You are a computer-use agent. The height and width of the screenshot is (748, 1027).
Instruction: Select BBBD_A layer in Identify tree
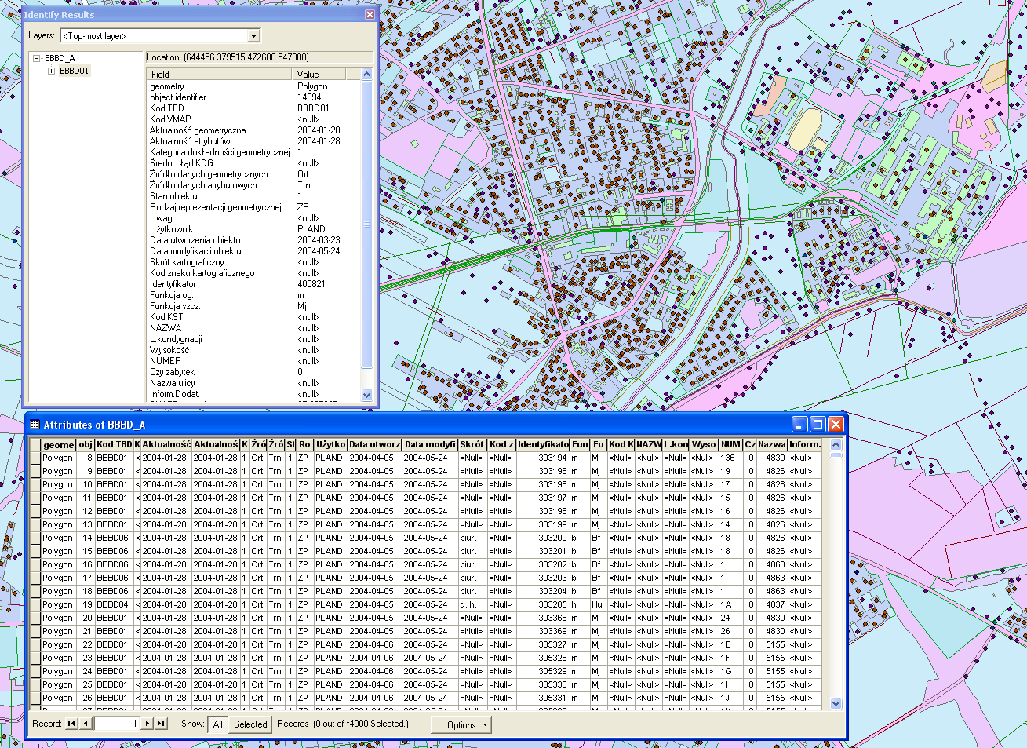(60, 58)
